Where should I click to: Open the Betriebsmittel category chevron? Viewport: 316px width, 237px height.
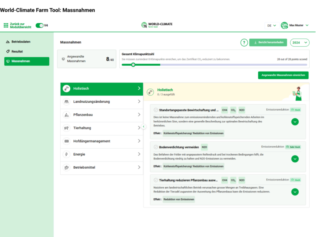click(x=139, y=167)
